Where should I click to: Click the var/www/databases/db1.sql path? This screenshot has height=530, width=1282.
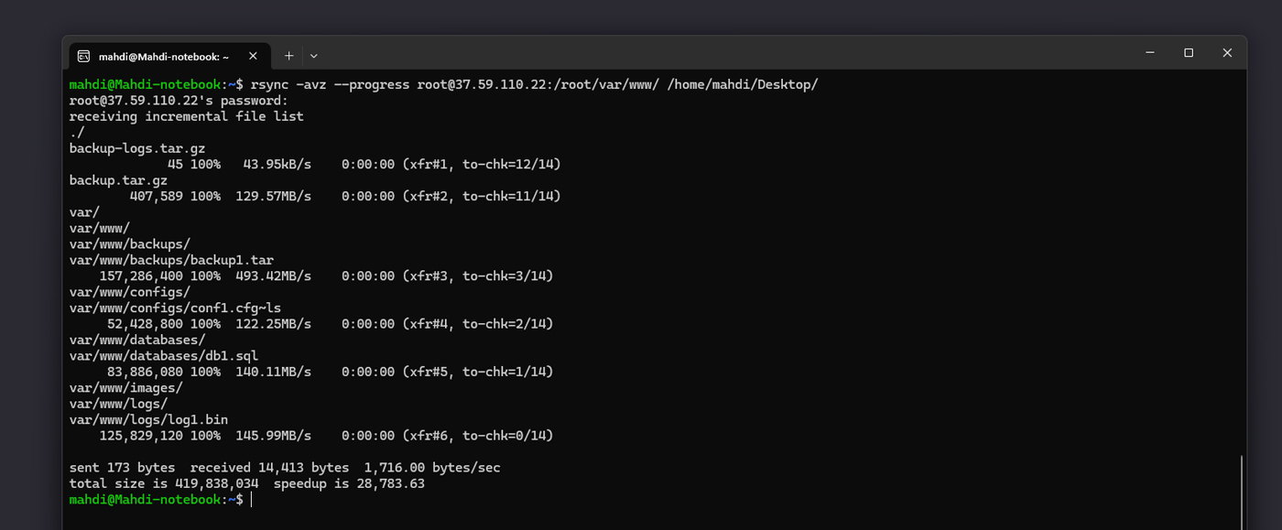click(164, 356)
